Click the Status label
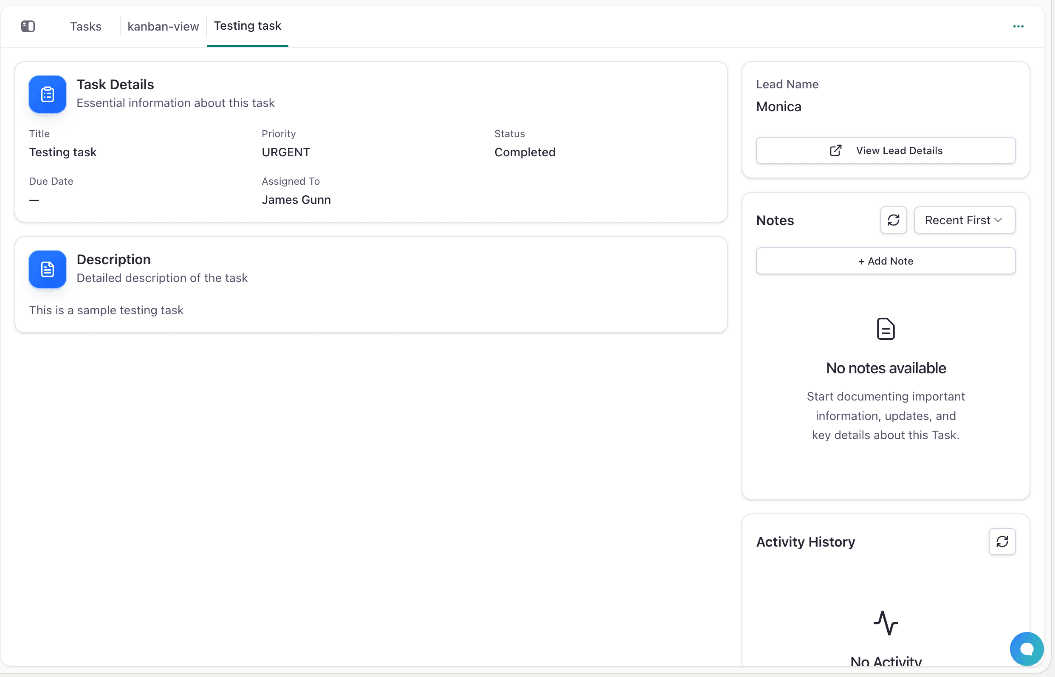The width and height of the screenshot is (1055, 677). (x=510, y=134)
